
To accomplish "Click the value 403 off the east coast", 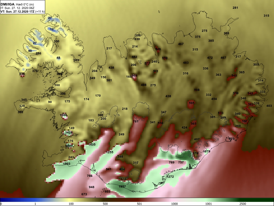I will pos(269,106).
